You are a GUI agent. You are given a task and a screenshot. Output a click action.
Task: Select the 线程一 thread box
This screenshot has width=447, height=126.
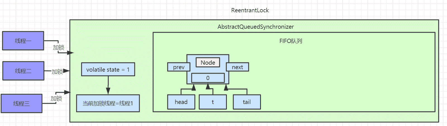[23, 41]
